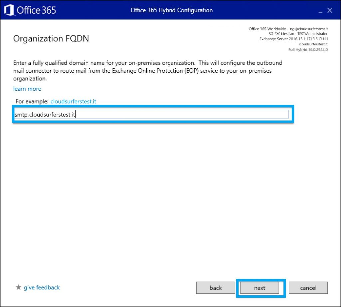Select the Exchange Server 2016 version line
This screenshot has width=341, height=307.
[294, 39]
